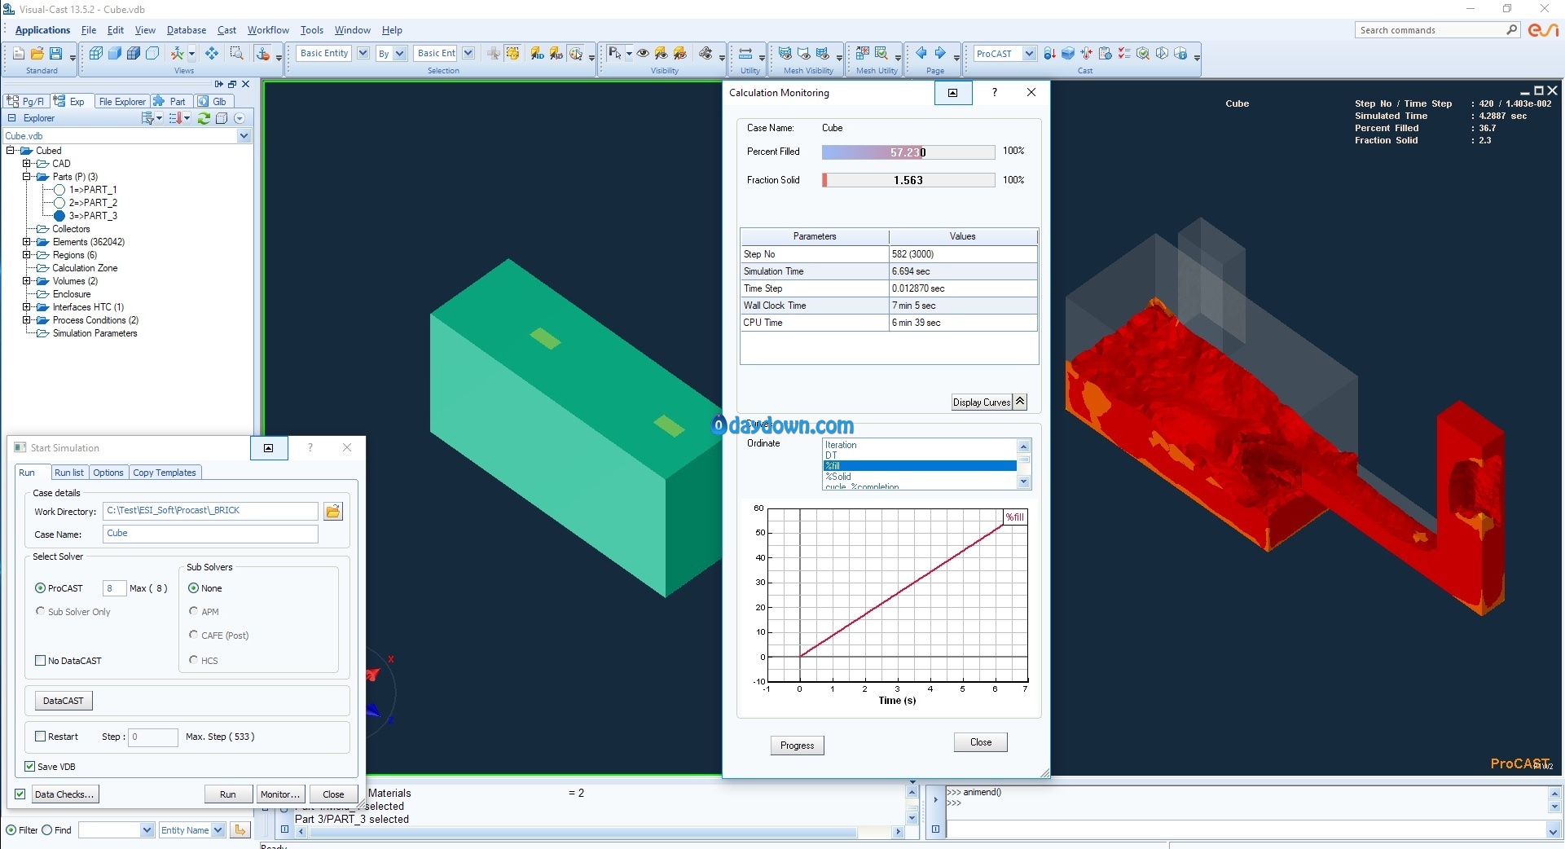This screenshot has width=1565, height=849.
Task: Open the volume manager cube icon in Cast toolbar
Action: [x=1068, y=54]
